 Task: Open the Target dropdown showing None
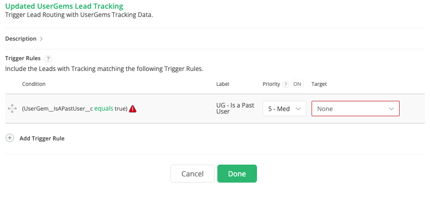pos(355,109)
